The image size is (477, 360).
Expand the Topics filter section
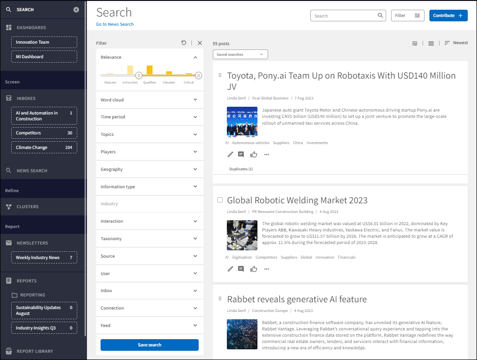point(150,134)
